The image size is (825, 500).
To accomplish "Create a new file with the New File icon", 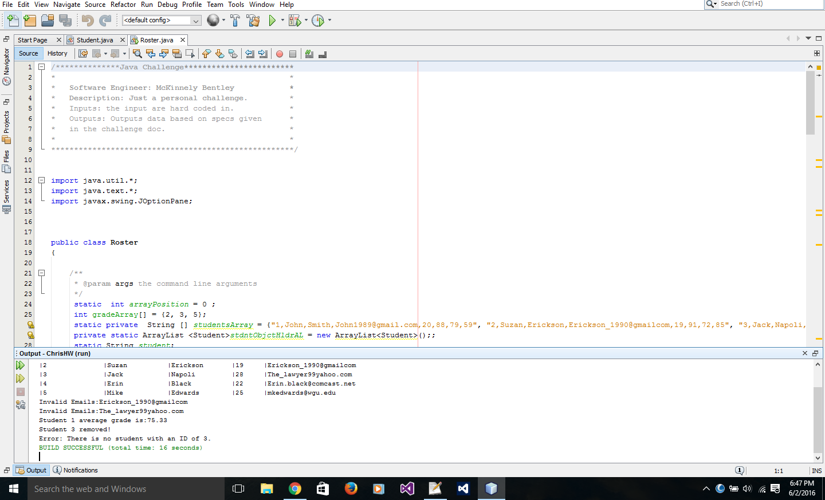I will (13, 21).
